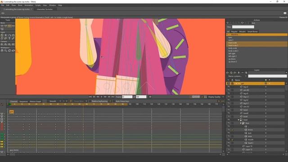Screen dimensions: 288x162
Task: Toggle visibility of the hand layer
Action: pos(229,110)
